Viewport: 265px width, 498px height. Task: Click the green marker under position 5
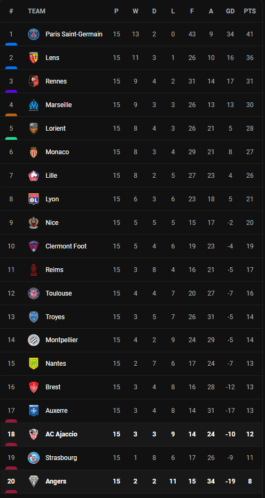click(x=11, y=139)
